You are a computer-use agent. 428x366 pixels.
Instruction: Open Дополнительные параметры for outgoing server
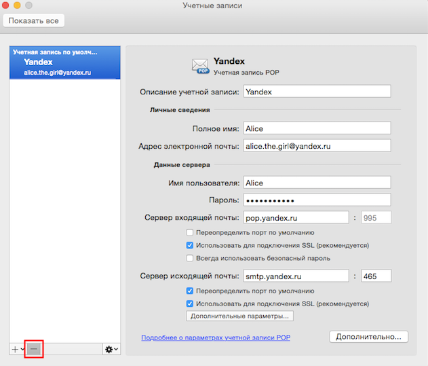240,316
